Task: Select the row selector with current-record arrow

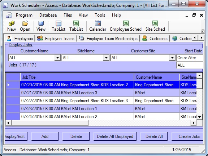Action: click(x=13, y=84)
